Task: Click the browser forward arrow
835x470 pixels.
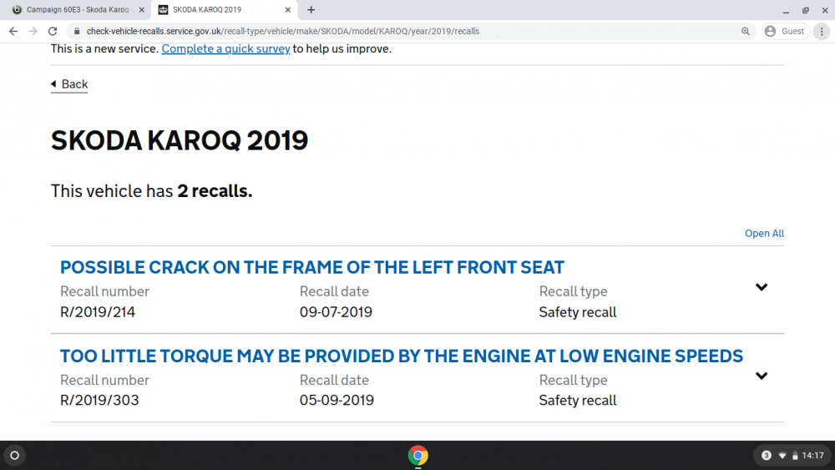Action: (x=33, y=32)
